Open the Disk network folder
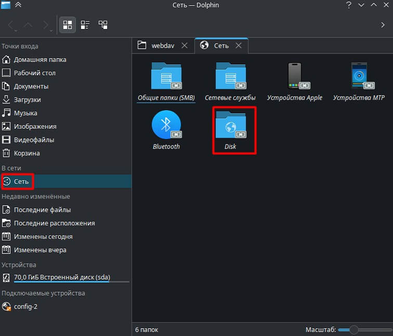 point(231,130)
